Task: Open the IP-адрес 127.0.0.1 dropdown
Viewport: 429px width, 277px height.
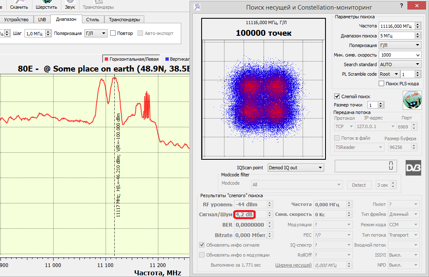Action: pos(376,126)
